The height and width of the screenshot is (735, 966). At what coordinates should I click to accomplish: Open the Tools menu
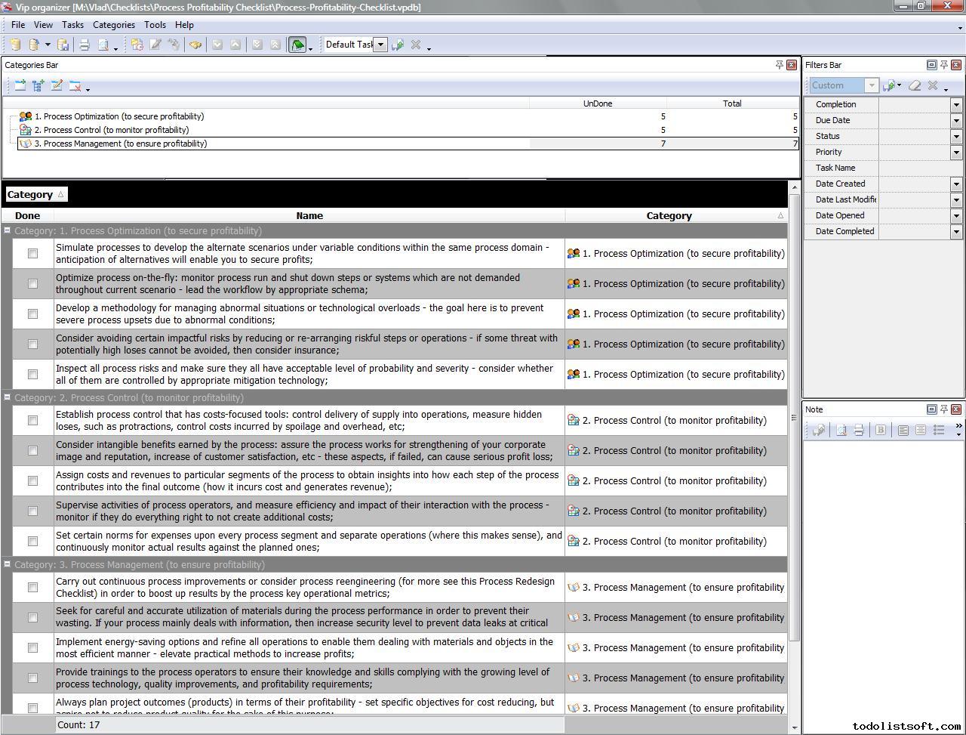coord(155,25)
